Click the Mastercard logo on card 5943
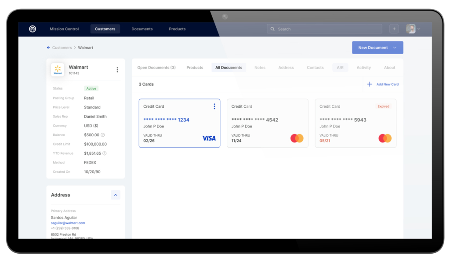 (385, 138)
